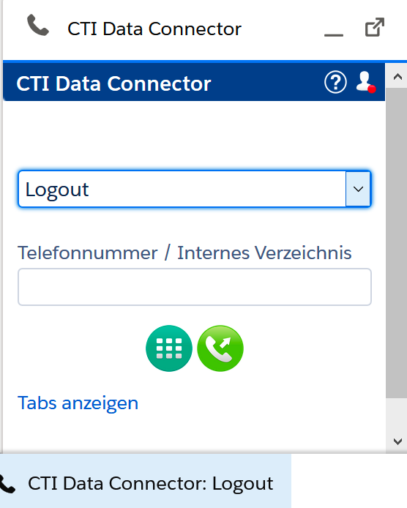The image size is (407, 508).
Task: Start outgoing call with green phone button
Action: coord(220,348)
